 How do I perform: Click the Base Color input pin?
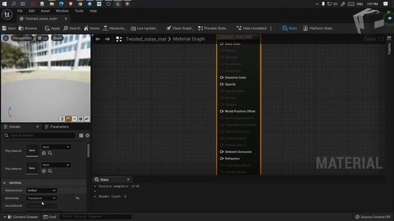(x=222, y=44)
